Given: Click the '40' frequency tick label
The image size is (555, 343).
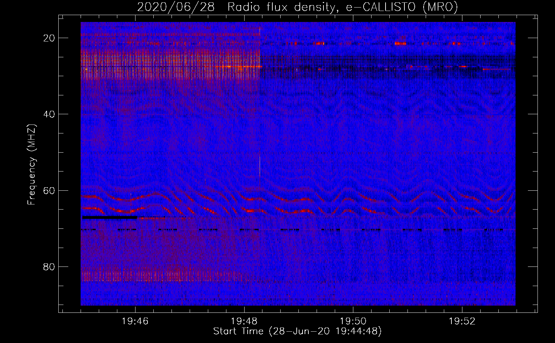Looking at the screenshot, I should 49,114.
